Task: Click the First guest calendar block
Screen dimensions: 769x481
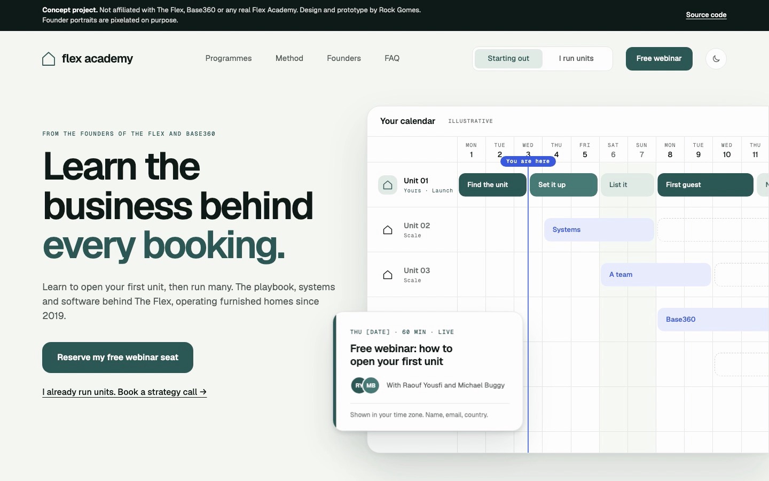Action: pyautogui.click(x=705, y=185)
